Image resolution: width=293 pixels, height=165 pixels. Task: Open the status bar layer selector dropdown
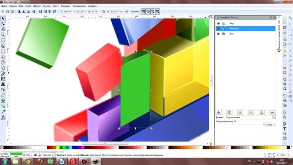pyautogui.click(x=54, y=155)
